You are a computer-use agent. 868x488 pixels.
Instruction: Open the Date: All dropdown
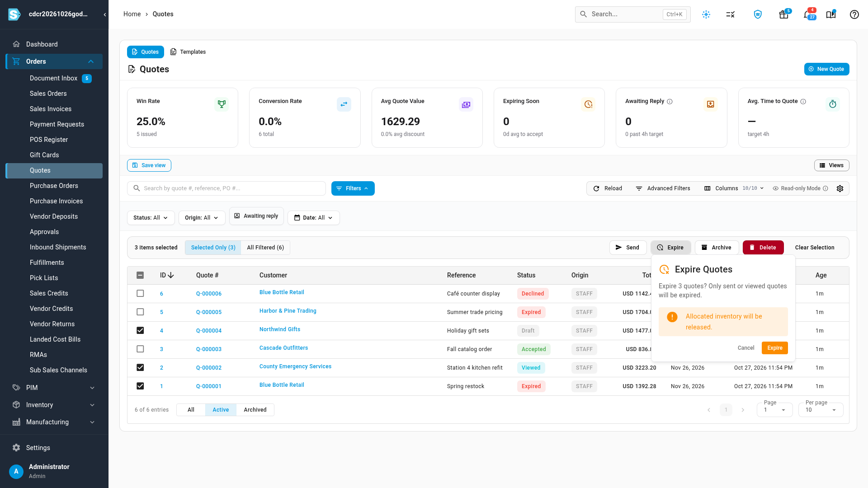[313, 218]
